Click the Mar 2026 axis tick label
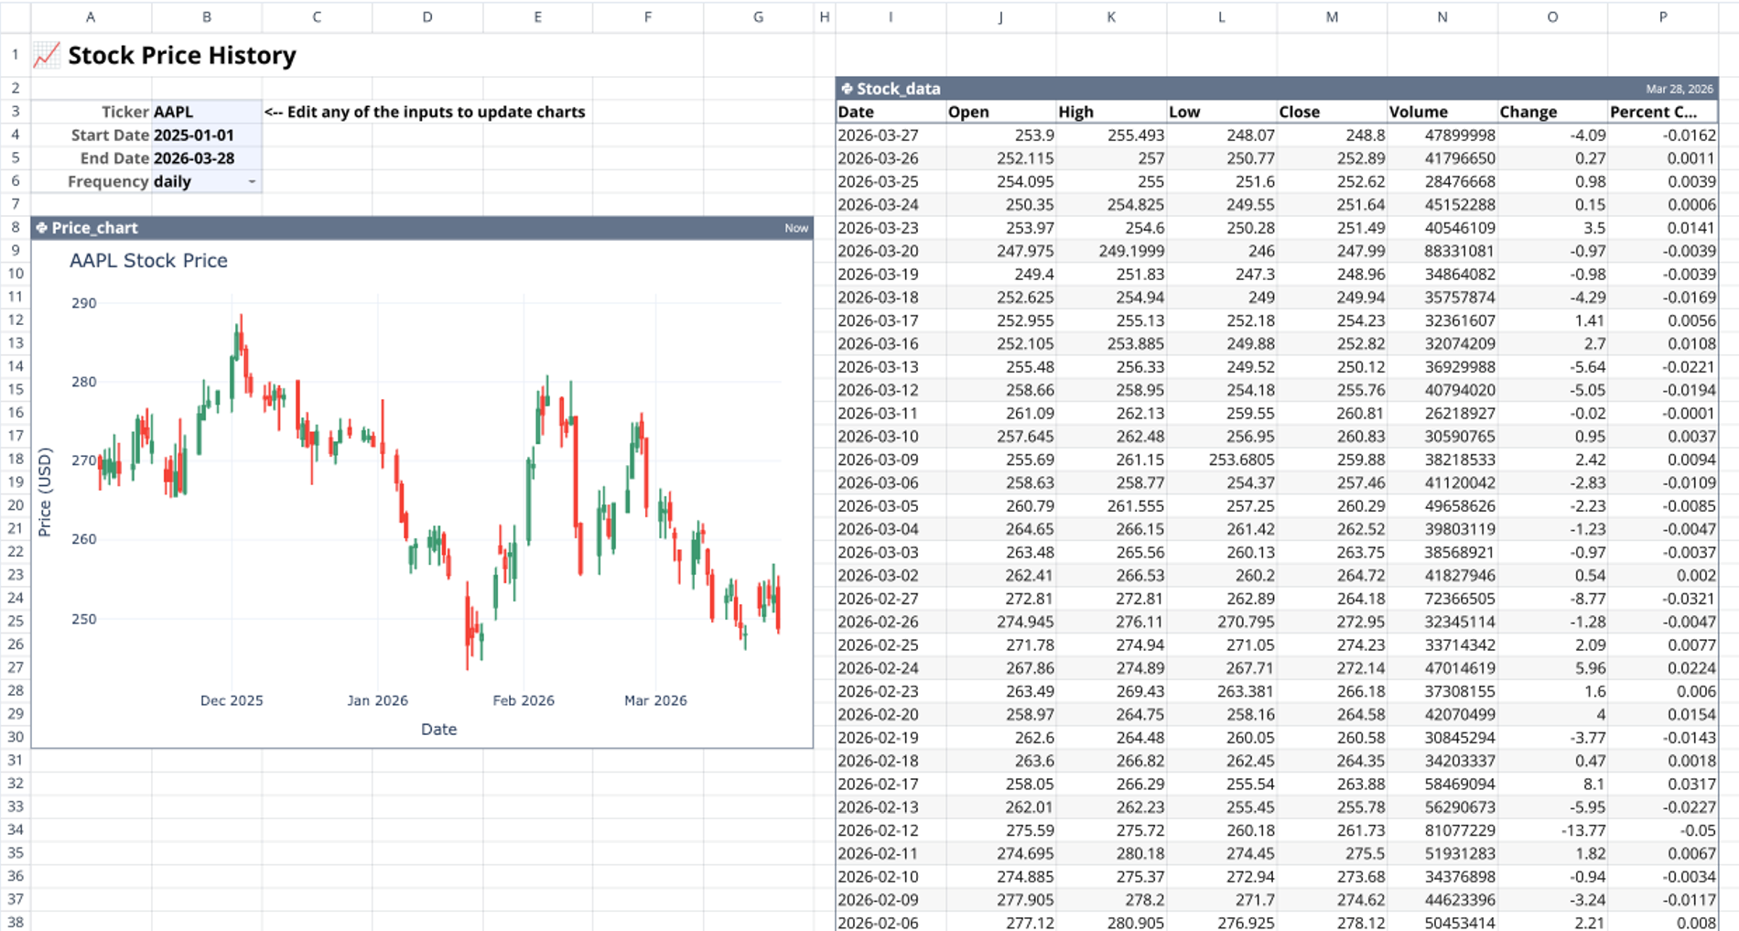1739x931 pixels. point(655,700)
